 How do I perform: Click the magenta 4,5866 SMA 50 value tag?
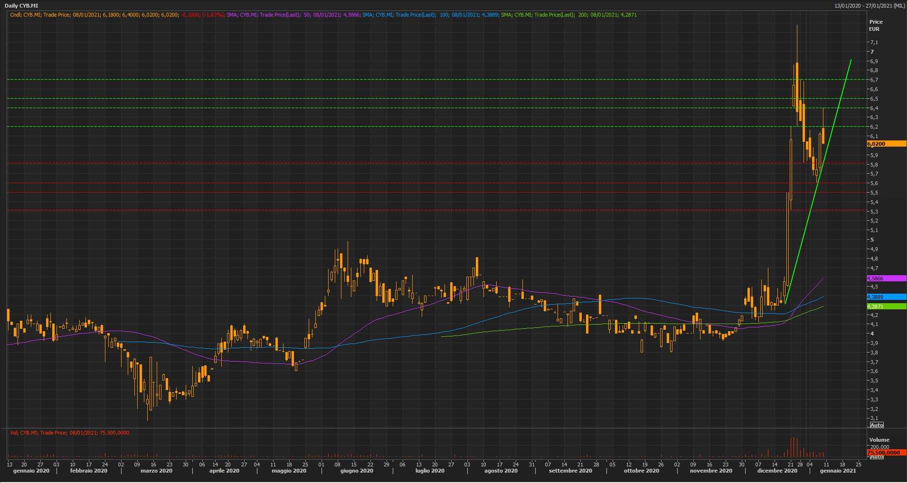tap(886, 279)
